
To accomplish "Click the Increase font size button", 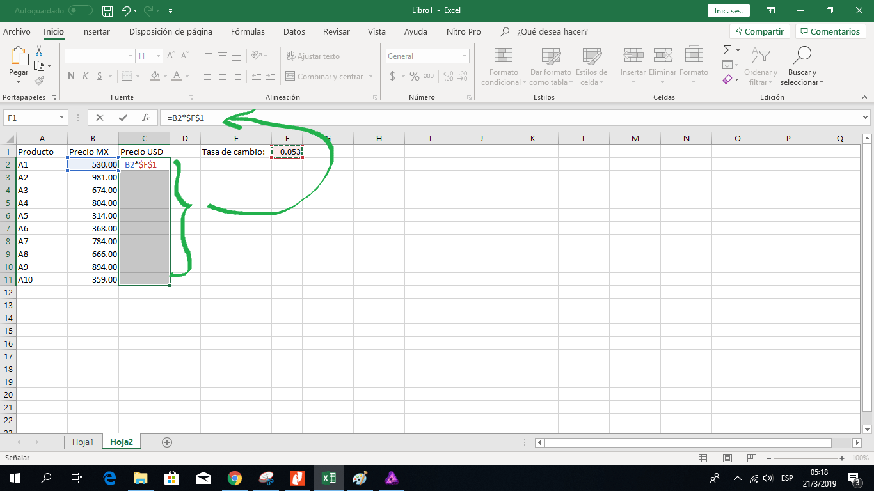I will [171, 56].
